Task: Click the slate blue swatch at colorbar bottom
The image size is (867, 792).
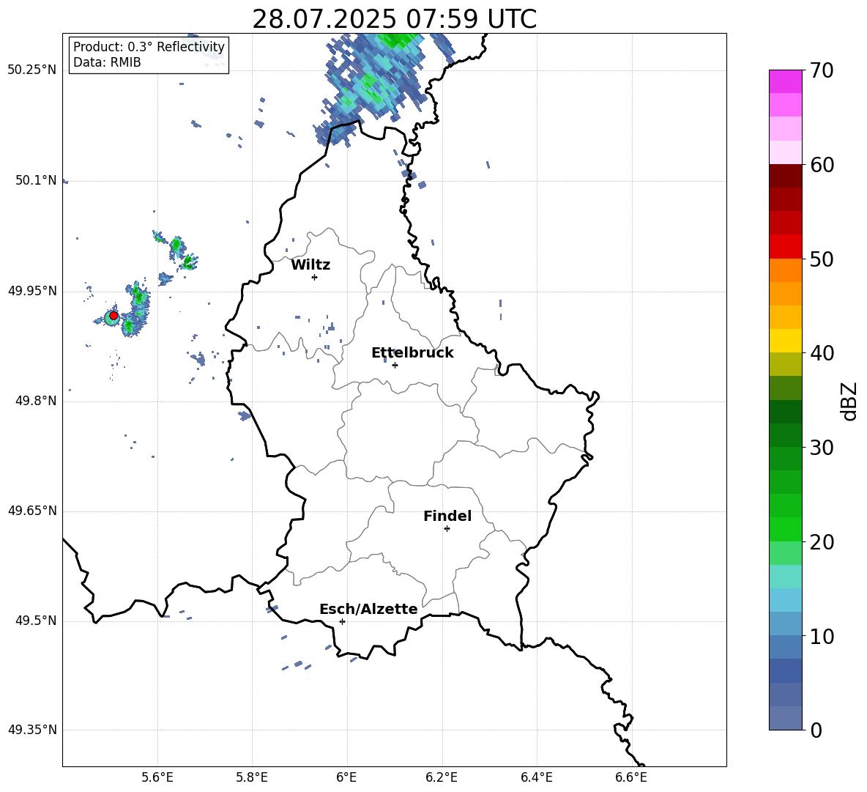Action: click(x=786, y=718)
